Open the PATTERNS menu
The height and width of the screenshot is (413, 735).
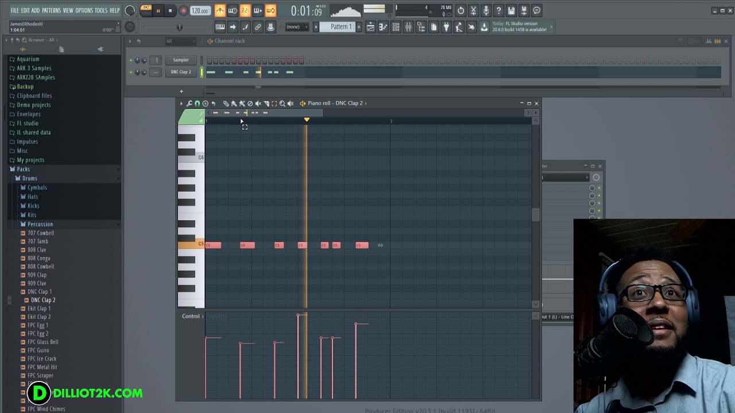click(x=51, y=10)
